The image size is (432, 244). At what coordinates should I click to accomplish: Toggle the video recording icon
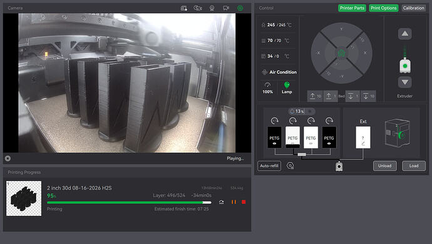[x=226, y=8]
